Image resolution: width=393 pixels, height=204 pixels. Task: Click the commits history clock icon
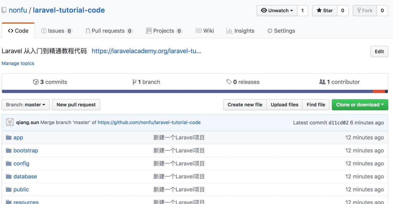(36, 82)
